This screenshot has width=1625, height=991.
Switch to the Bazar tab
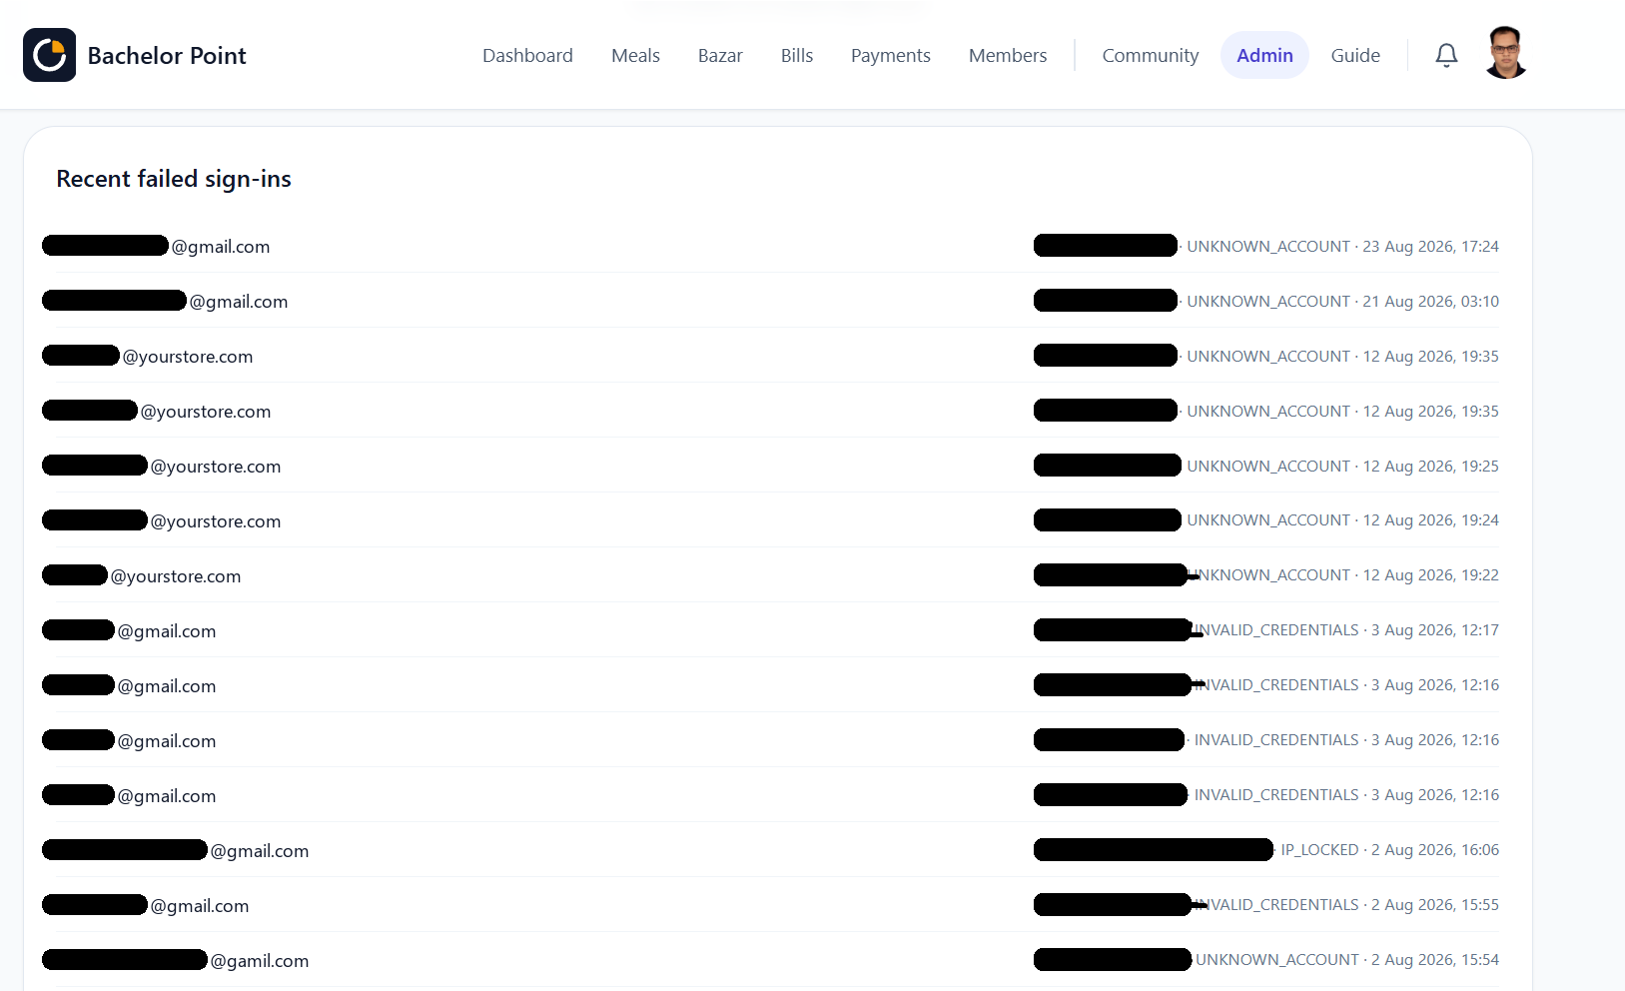(x=720, y=55)
